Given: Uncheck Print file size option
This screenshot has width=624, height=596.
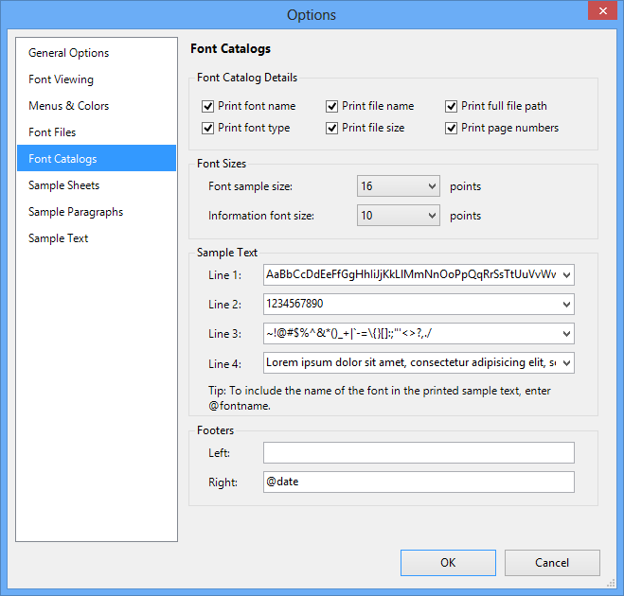Looking at the screenshot, I should point(332,128).
